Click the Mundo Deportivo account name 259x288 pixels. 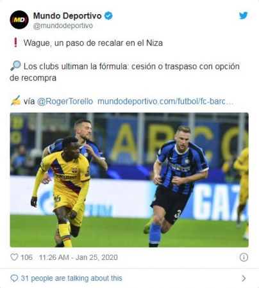(67, 16)
